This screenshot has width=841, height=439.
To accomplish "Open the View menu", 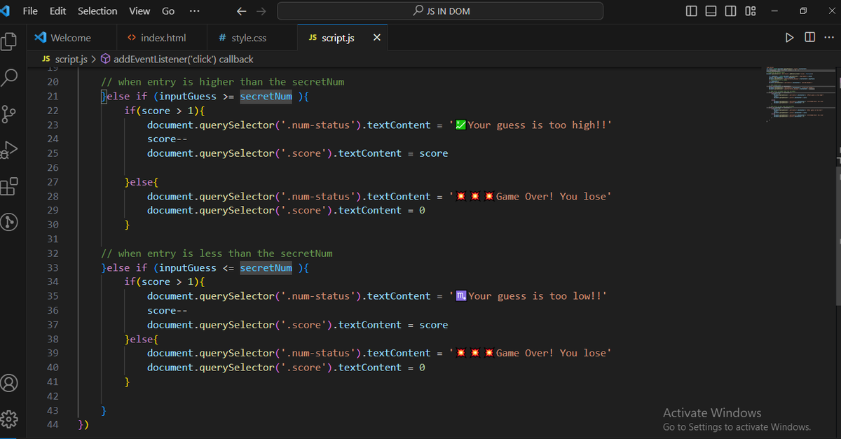I will coord(139,11).
